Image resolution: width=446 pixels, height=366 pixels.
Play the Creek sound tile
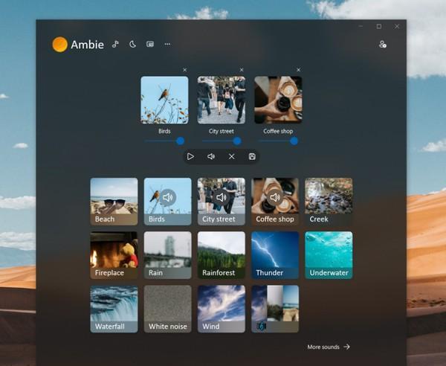tap(329, 202)
